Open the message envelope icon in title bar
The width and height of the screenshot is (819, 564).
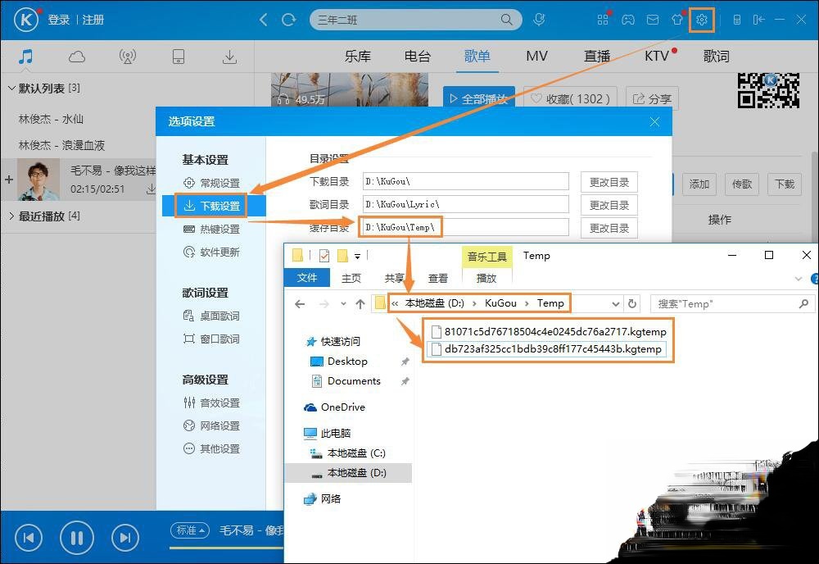tap(653, 19)
